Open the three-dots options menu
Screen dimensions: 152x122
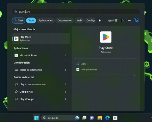click(x=129, y=21)
